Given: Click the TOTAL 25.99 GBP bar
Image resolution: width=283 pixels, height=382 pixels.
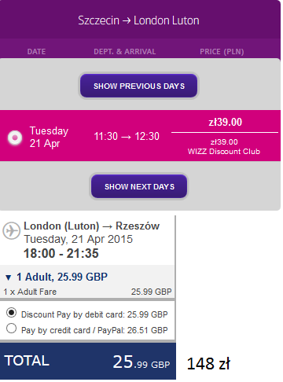Looking at the screenshot, I should [88, 361].
